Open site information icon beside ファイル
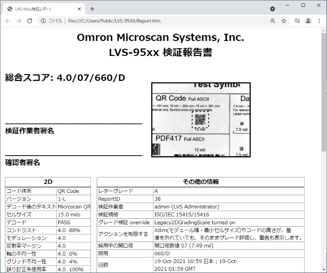Image resolution: width=327 pixels, height=273 pixels. coord(43,20)
